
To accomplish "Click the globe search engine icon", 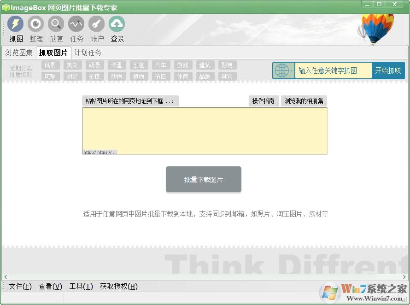I will click(281, 70).
